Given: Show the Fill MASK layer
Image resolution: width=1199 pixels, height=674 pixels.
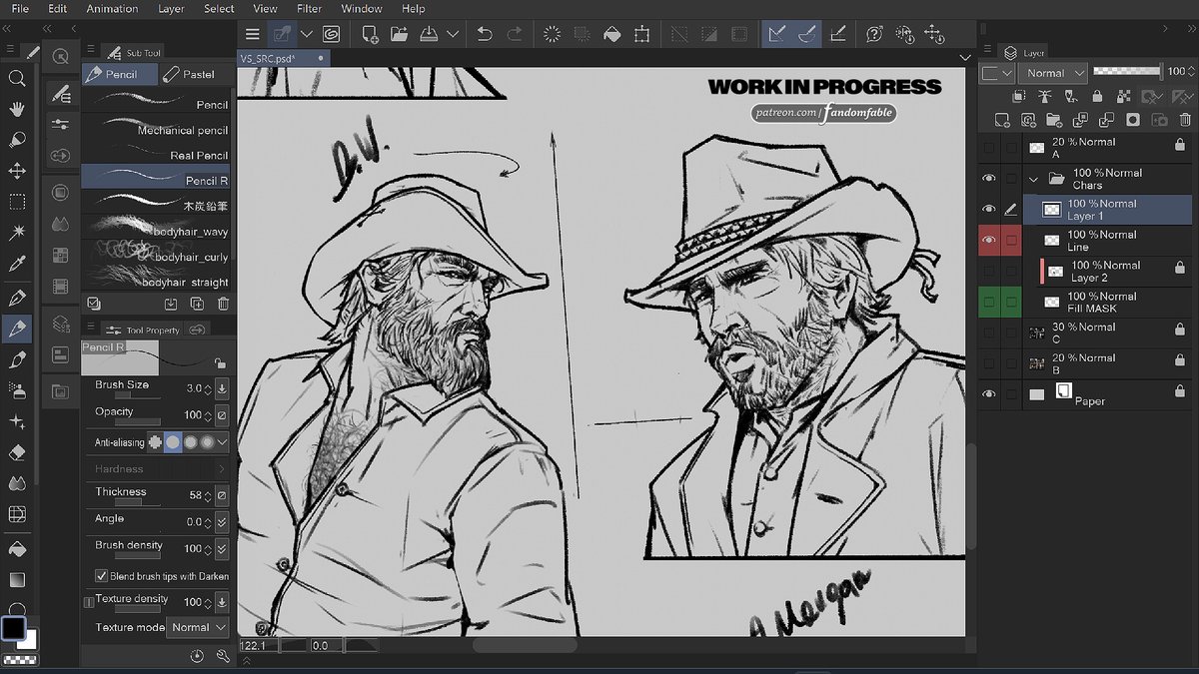Looking at the screenshot, I should coord(989,302).
